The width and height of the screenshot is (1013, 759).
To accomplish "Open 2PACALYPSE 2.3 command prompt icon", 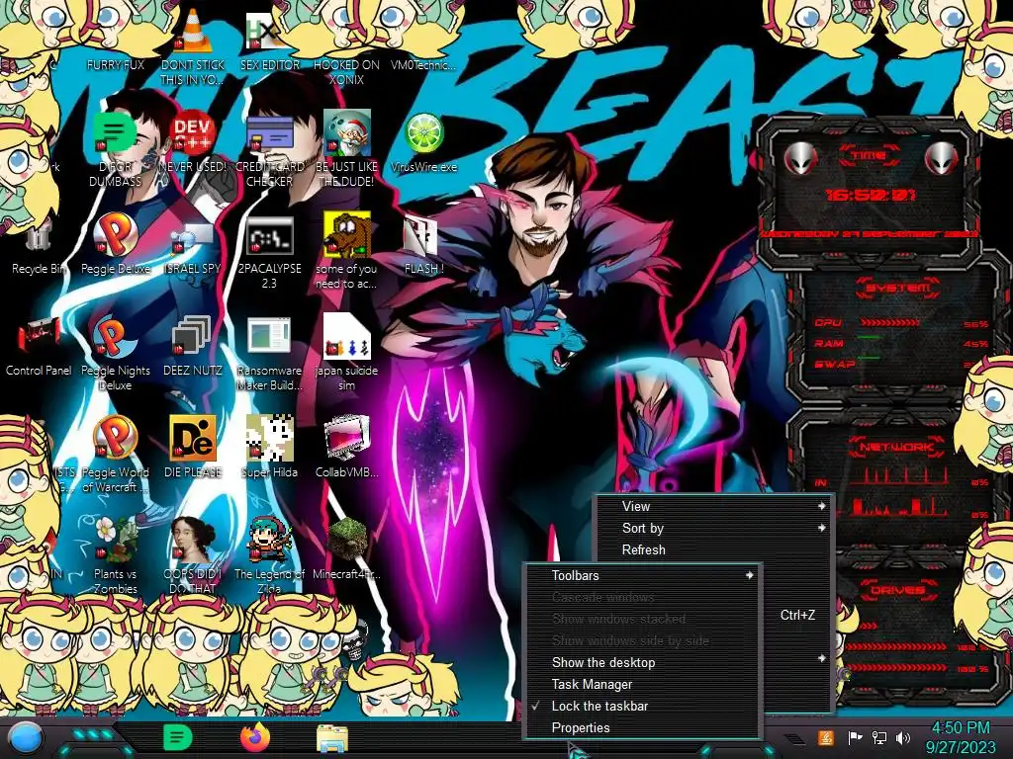I will 269,252.
